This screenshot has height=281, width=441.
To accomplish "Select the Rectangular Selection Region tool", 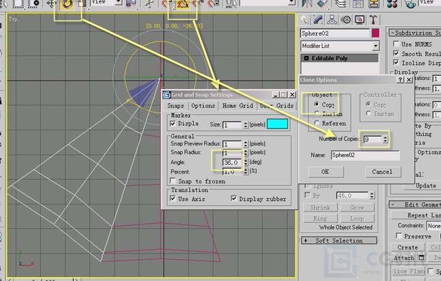I will pyautogui.click(x=18, y=3).
